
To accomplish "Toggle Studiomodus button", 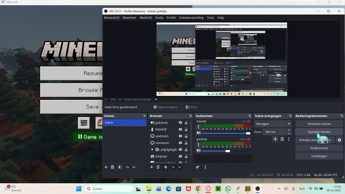I will click(319, 148).
